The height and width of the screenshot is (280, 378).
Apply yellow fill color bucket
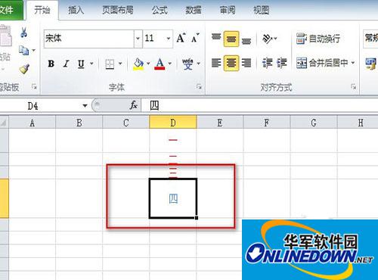click(x=138, y=64)
